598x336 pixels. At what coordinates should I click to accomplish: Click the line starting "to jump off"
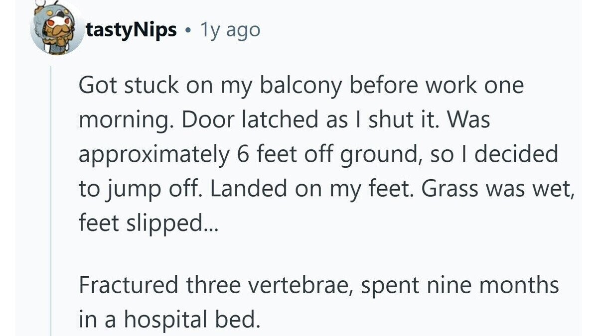tap(327, 189)
